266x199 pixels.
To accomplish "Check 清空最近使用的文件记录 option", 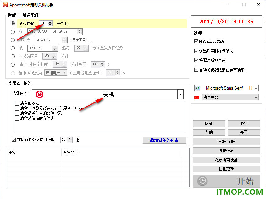I will (17, 113).
